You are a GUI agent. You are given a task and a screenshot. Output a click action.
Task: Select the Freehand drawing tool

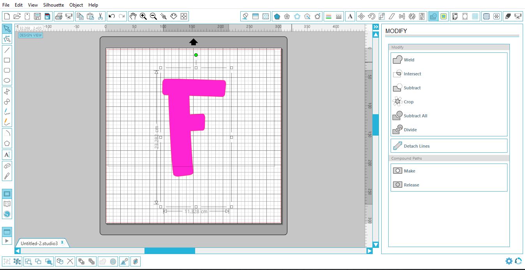pyautogui.click(x=7, y=112)
